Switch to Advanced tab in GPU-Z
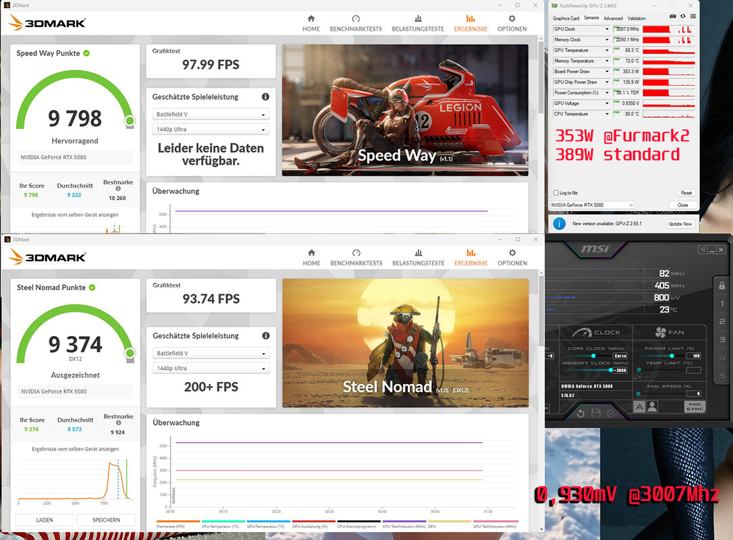Image resolution: width=733 pixels, height=540 pixels. click(613, 18)
